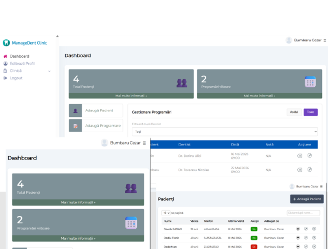View patient Deede Ed33e3 eye icon
This screenshot has width=328, height=249.
coord(298,229)
